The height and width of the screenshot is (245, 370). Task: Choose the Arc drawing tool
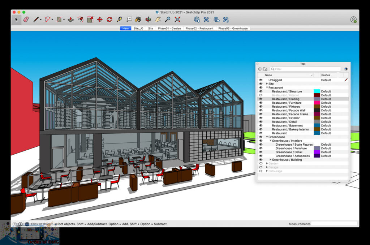click(47, 20)
